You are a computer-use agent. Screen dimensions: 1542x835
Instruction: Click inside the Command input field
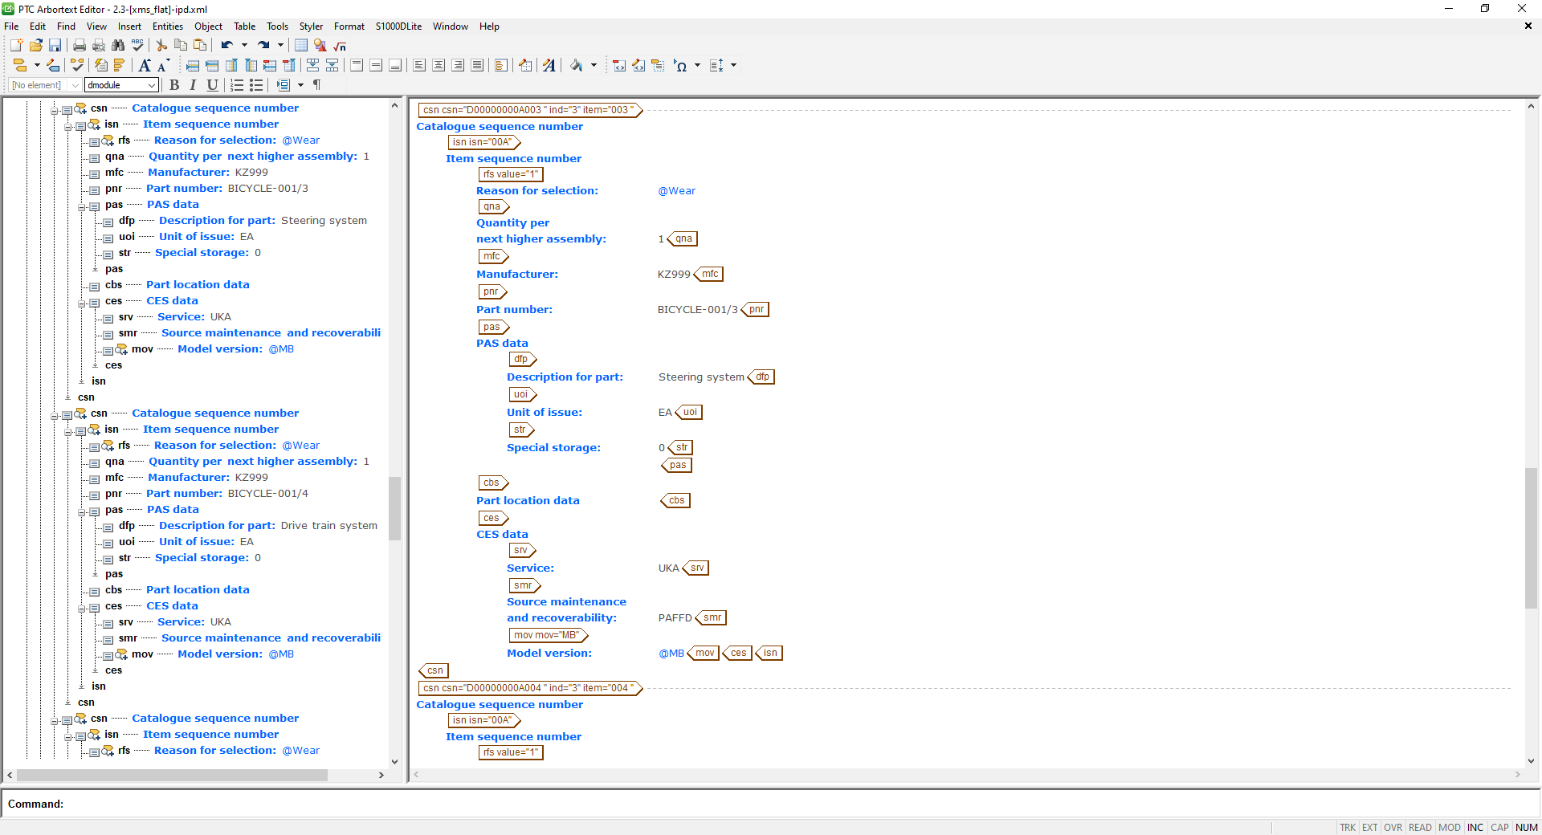pos(321,804)
